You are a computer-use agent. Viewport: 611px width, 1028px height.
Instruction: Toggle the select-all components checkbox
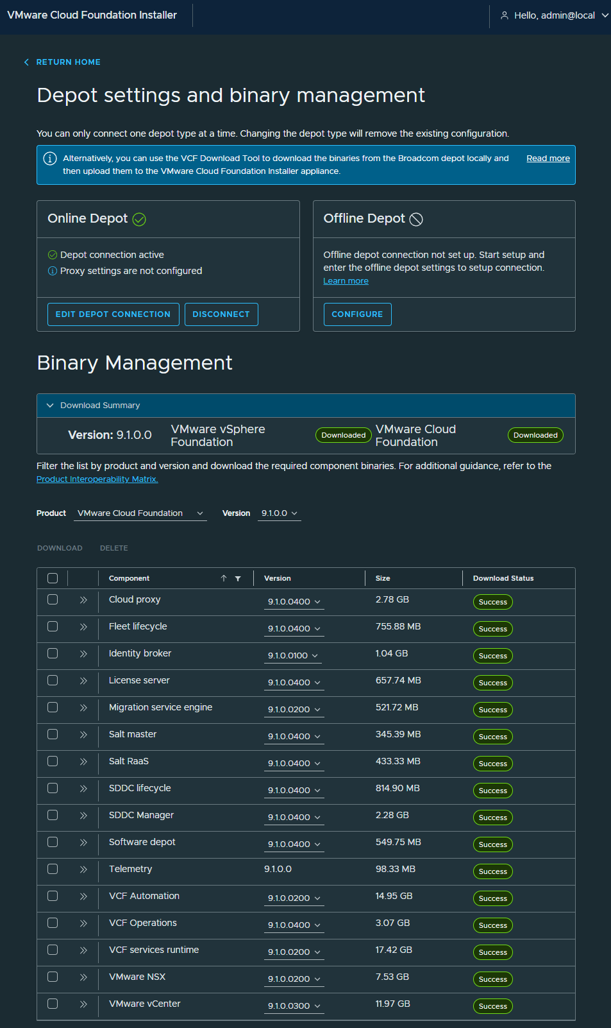[53, 578]
